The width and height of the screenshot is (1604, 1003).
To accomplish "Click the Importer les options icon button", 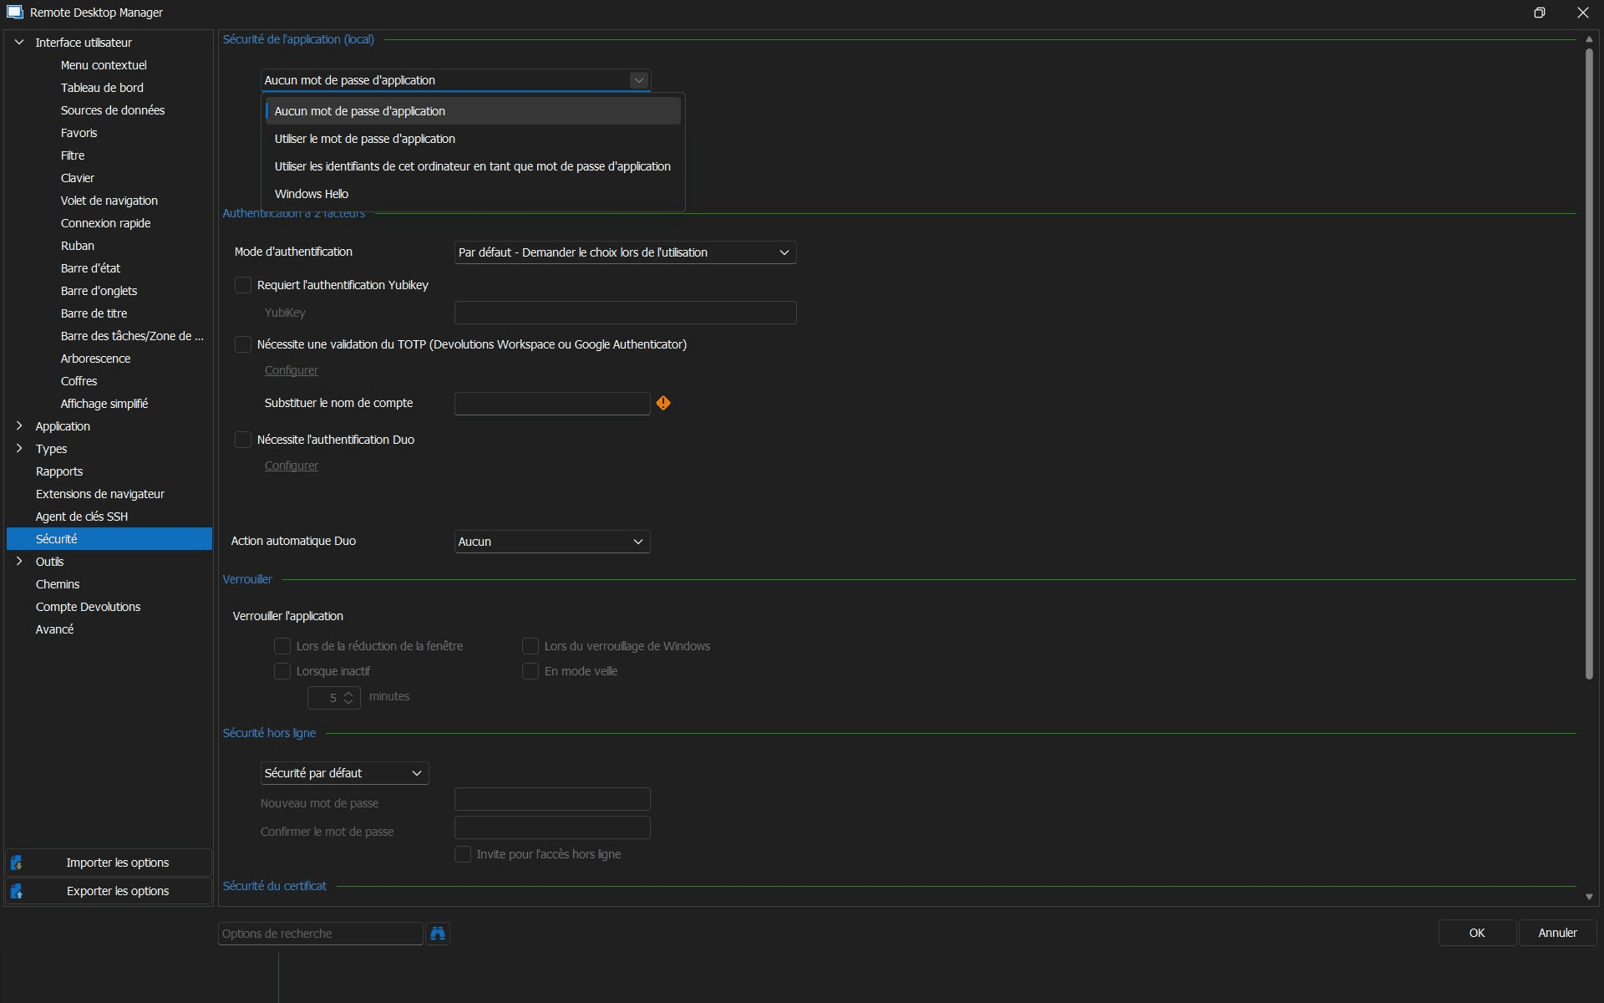I will tap(17, 863).
